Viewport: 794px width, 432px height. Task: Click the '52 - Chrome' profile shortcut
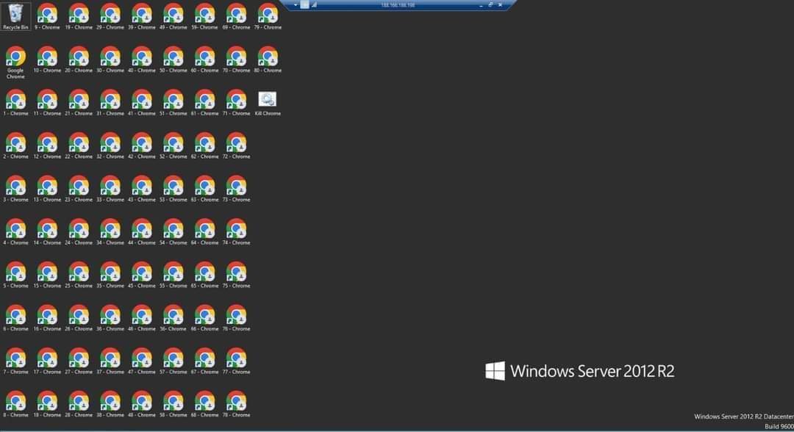pos(174,143)
